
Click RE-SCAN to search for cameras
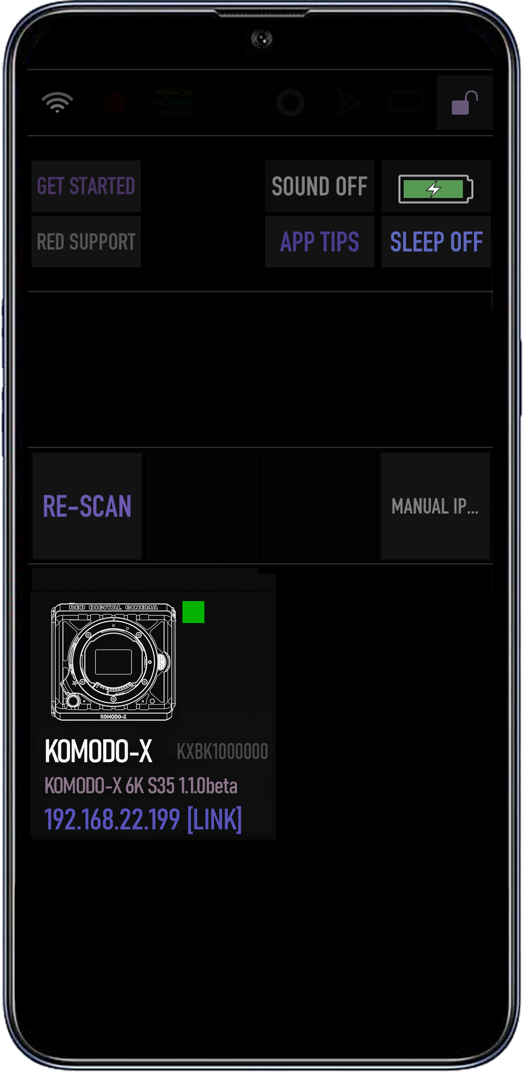coord(87,506)
